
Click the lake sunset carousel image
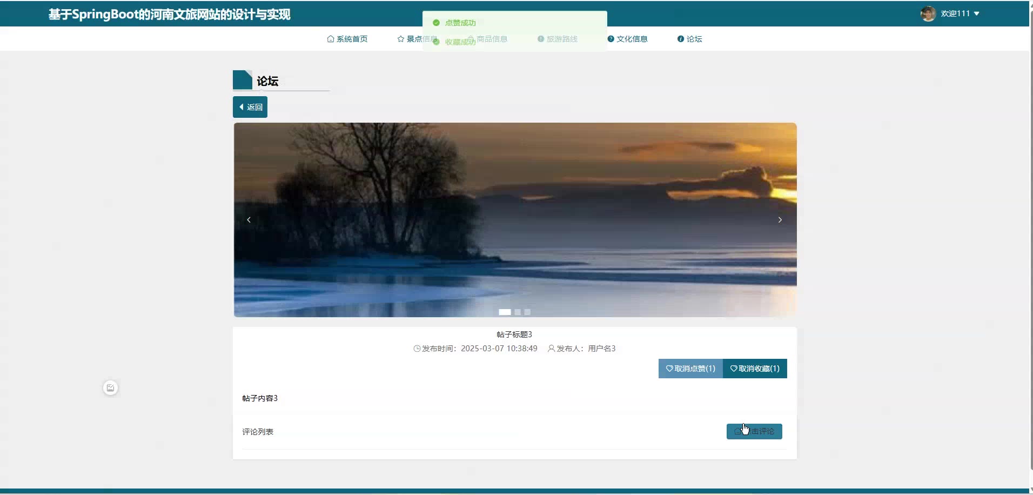pyautogui.click(x=515, y=220)
